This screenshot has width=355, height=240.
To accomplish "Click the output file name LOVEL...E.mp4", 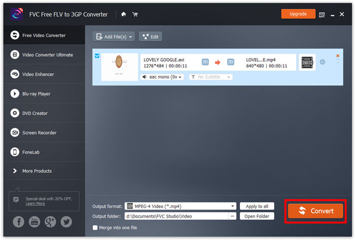I will coord(261,60).
